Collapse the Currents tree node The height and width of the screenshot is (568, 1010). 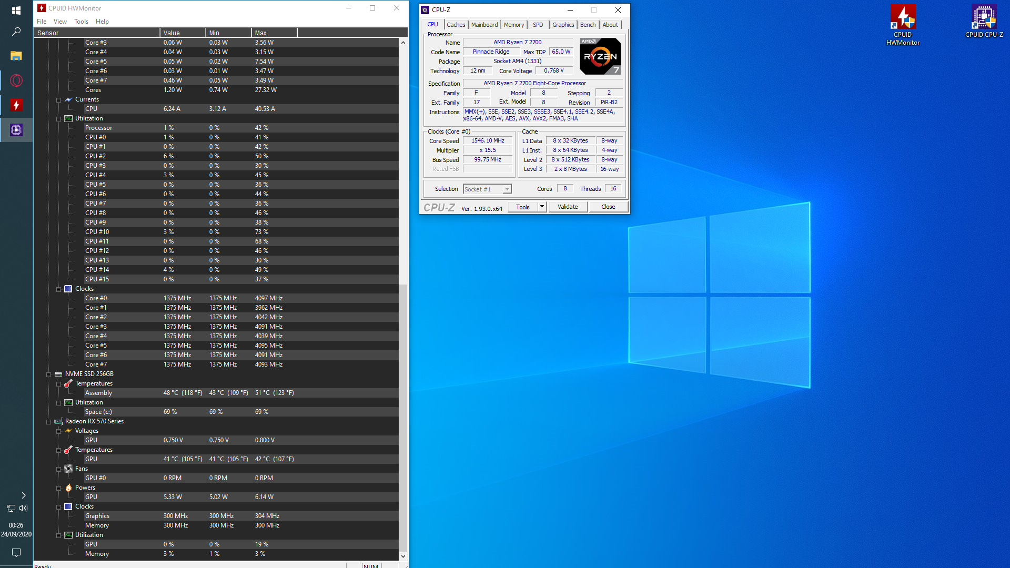pos(59,100)
